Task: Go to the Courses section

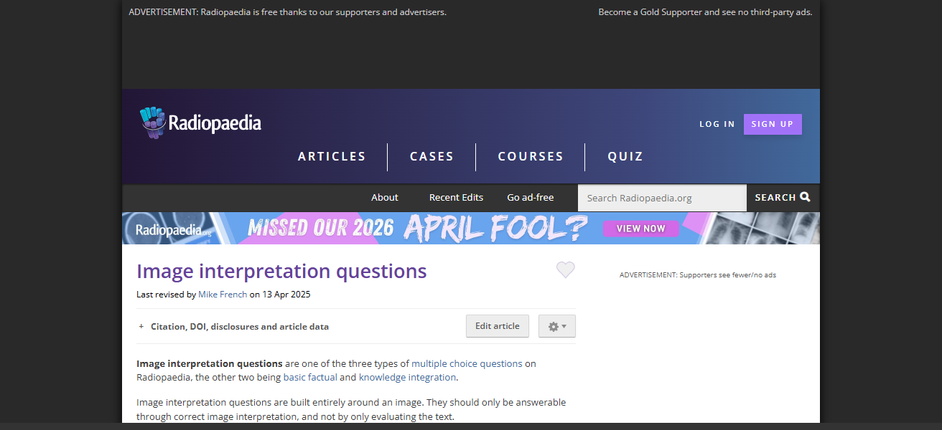Action: click(x=531, y=156)
